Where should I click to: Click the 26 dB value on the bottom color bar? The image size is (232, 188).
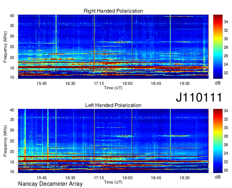coord(226,145)
